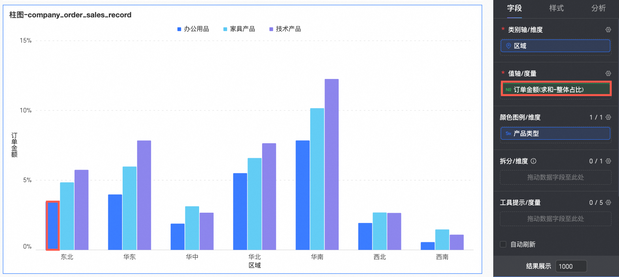
Task: Click the 区域 x-axis title
Action: [255, 265]
